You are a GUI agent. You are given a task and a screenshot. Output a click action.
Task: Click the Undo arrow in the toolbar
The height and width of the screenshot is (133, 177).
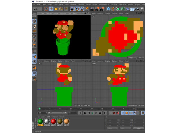coord(35,9)
